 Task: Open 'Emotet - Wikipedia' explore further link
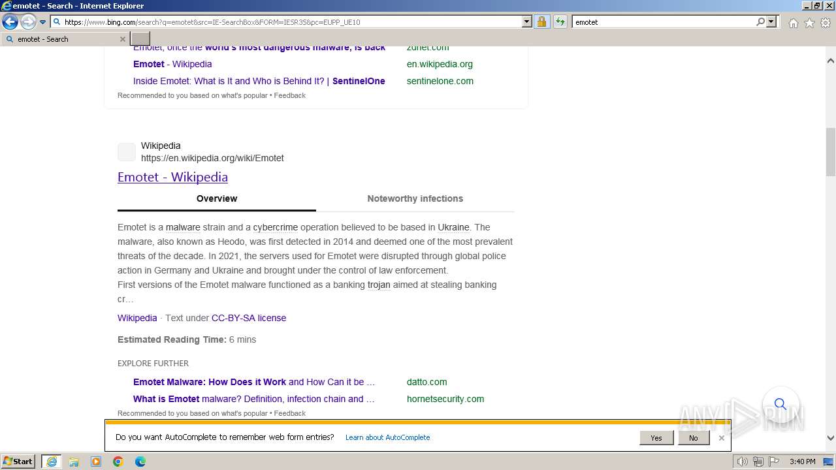[x=172, y=64]
